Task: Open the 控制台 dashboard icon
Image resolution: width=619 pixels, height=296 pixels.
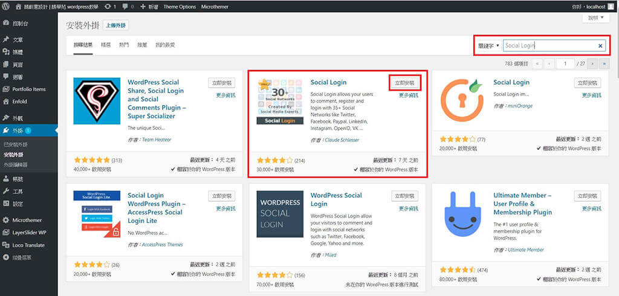Action: [6, 24]
